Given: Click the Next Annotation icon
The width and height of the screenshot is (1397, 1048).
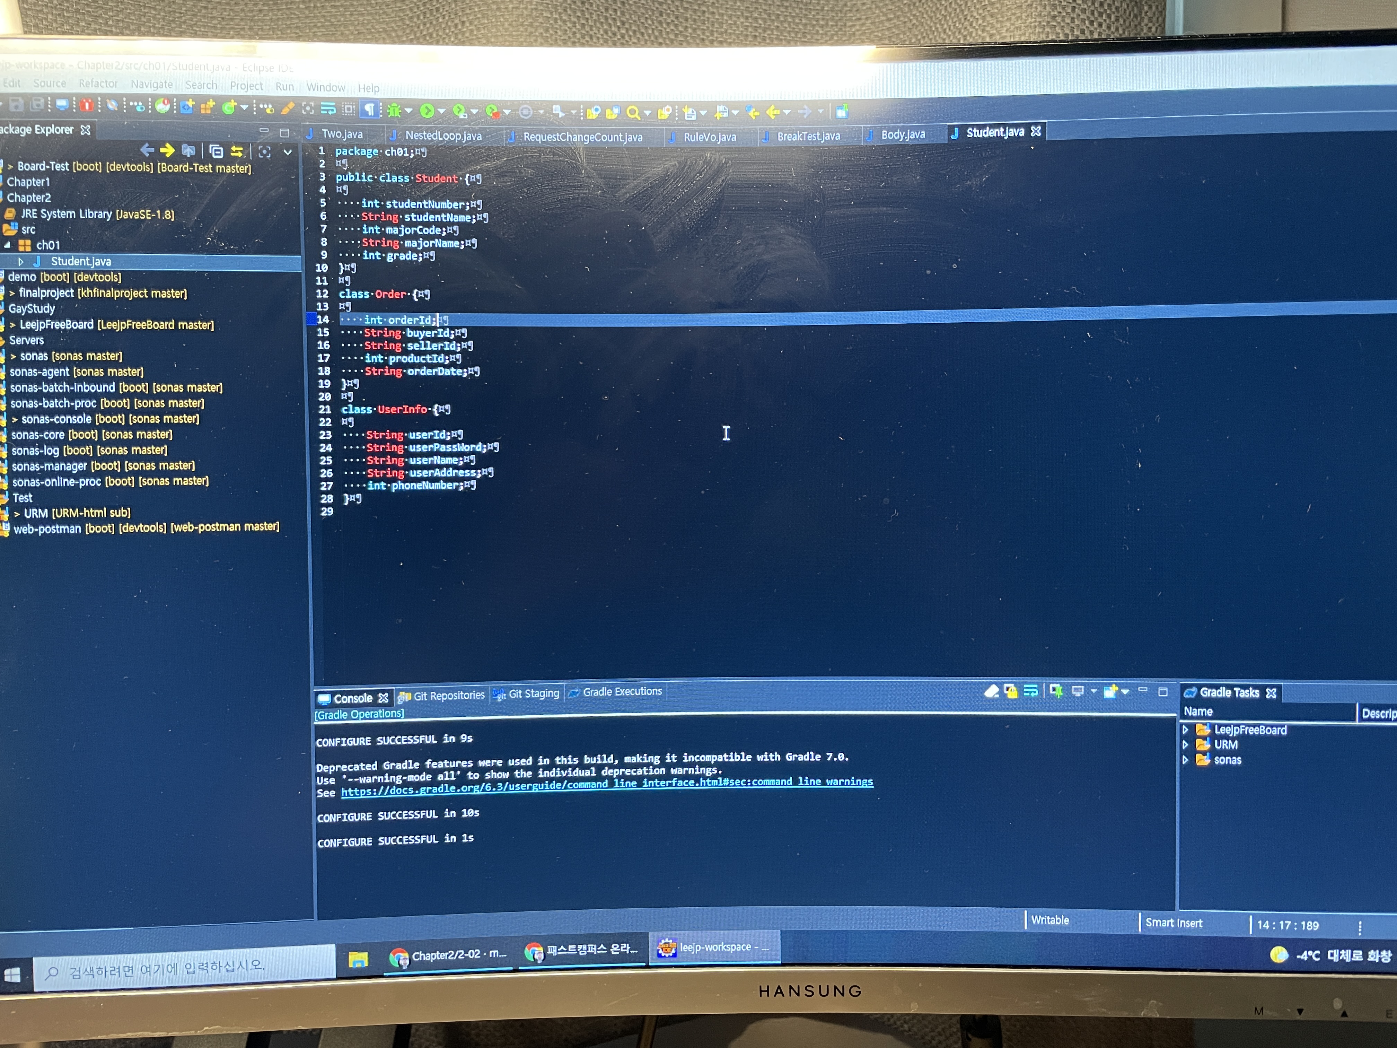Looking at the screenshot, I should pyautogui.click(x=690, y=113).
